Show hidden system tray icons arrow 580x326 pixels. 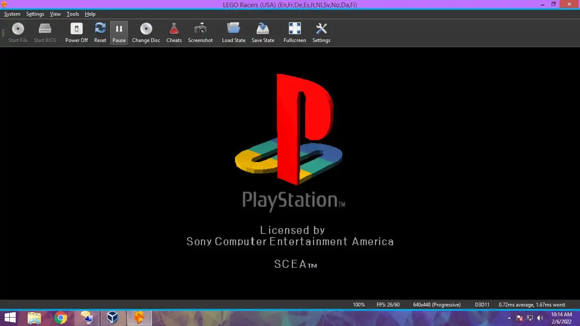(x=509, y=318)
